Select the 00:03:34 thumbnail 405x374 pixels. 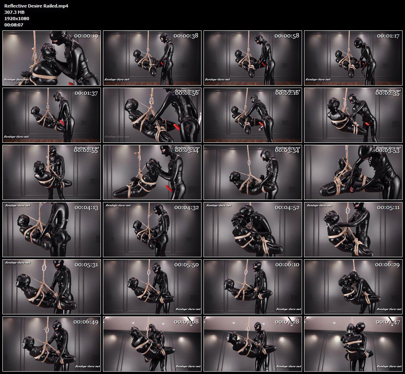[253, 172]
